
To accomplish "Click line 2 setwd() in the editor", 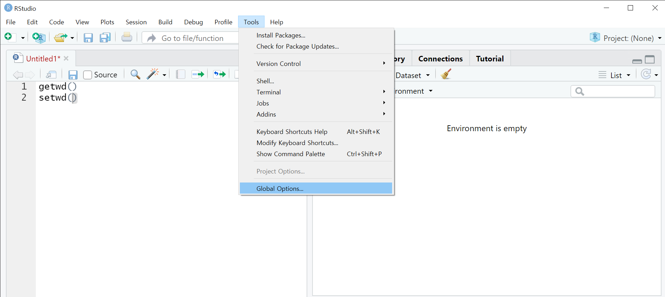I will [x=58, y=97].
